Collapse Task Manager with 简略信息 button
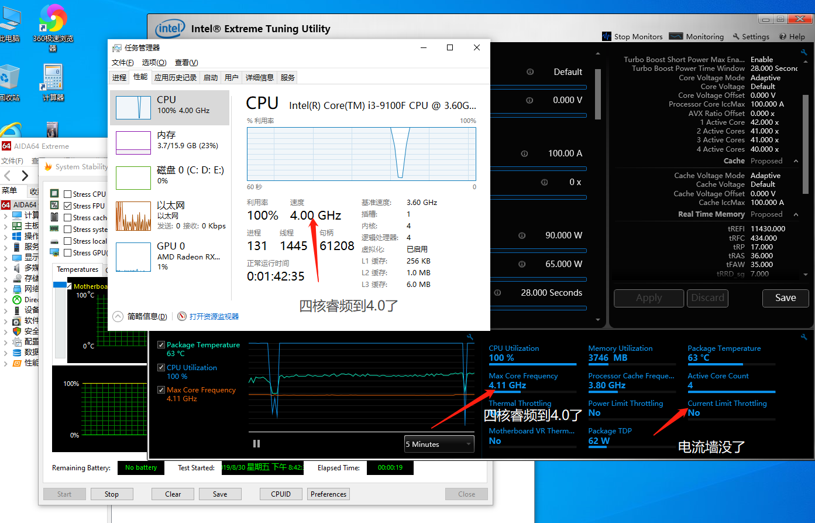The width and height of the screenshot is (815, 523). point(140,316)
